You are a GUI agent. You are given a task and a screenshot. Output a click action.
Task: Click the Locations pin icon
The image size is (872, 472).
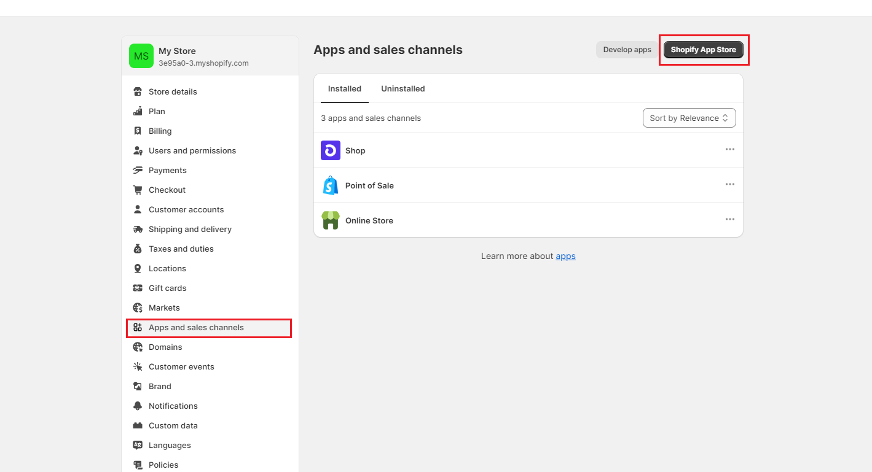point(138,268)
